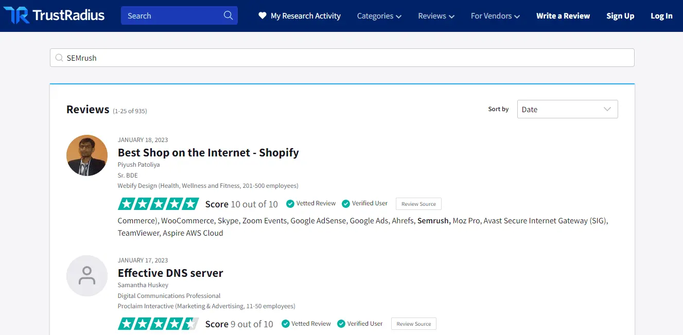The width and height of the screenshot is (683, 335).
Task: Expand the For Vendors menu
Action: tap(495, 16)
